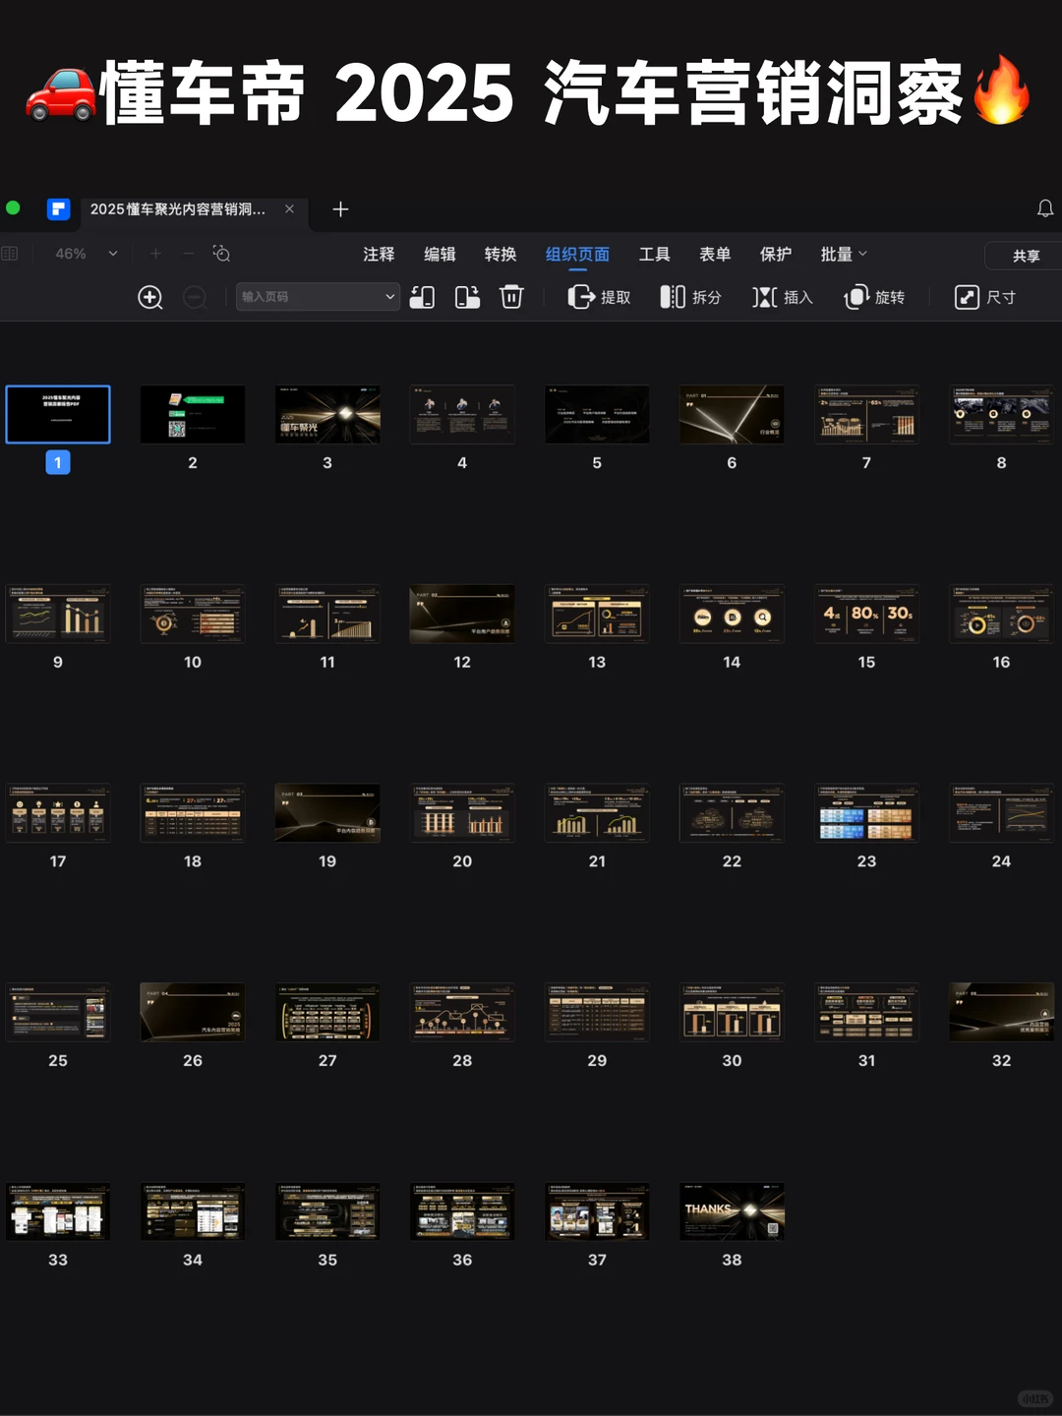This screenshot has width=1062, height=1416.
Task: Select page 36 thumbnail
Action: [x=462, y=1211]
